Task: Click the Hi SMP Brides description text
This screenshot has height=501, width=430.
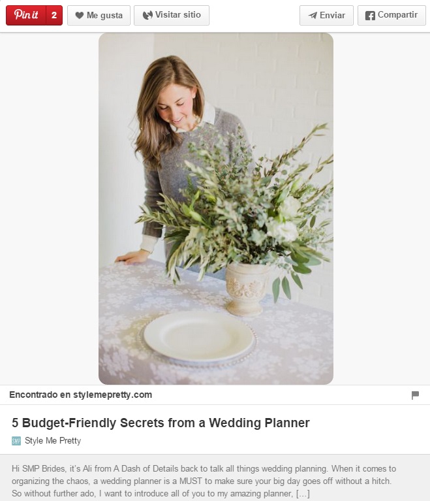Action: point(204,481)
